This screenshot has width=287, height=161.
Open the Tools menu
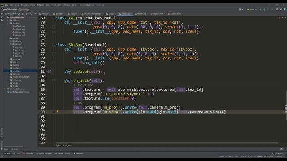(x=54, y=5)
